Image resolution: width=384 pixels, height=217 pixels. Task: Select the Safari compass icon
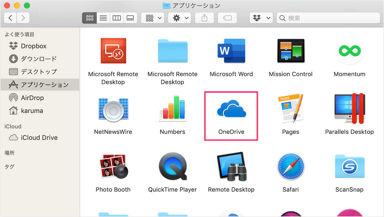(x=291, y=166)
